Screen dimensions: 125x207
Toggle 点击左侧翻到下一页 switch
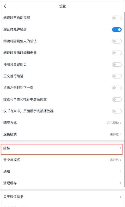117,88
